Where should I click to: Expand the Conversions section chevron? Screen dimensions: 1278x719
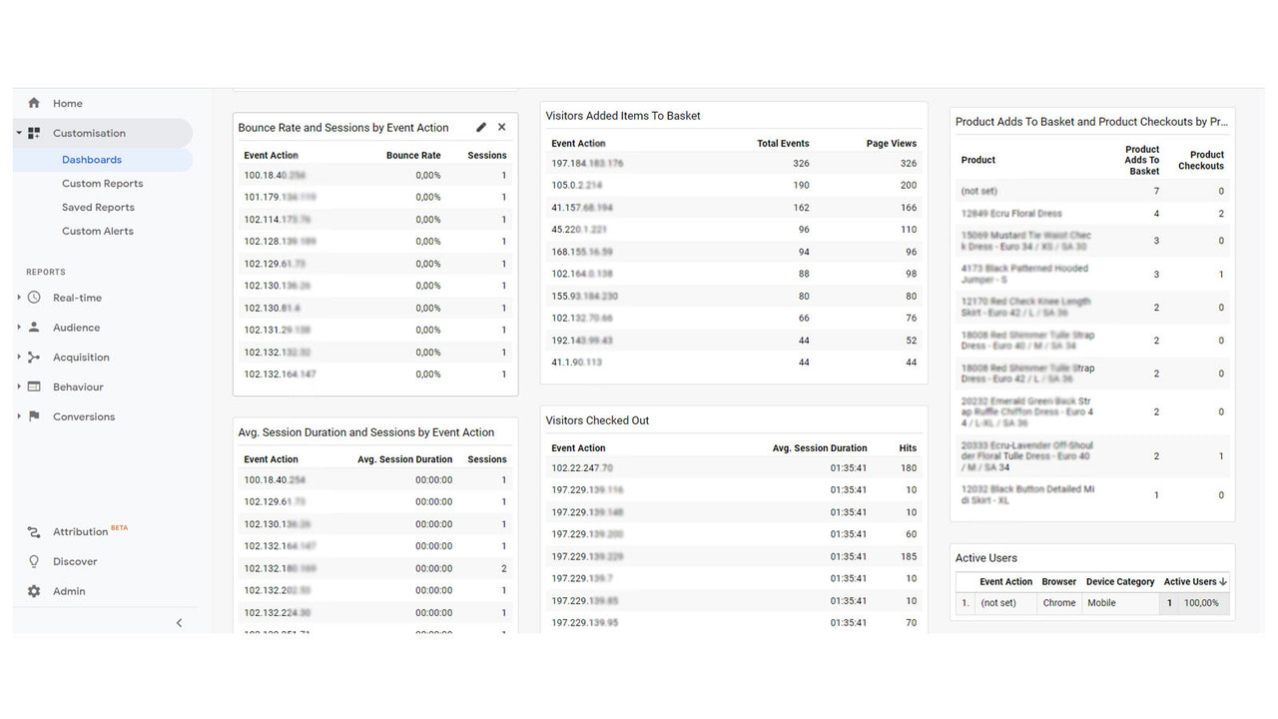pos(18,416)
